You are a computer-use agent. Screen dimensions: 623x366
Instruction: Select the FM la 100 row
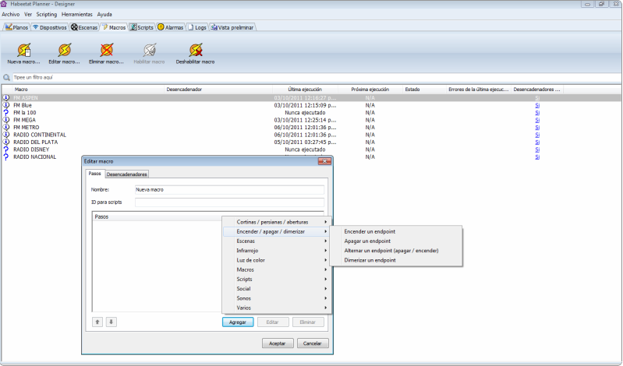[x=312, y=113]
